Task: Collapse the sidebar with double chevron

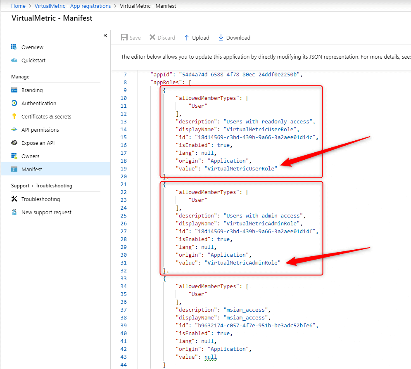Action: [x=105, y=35]
